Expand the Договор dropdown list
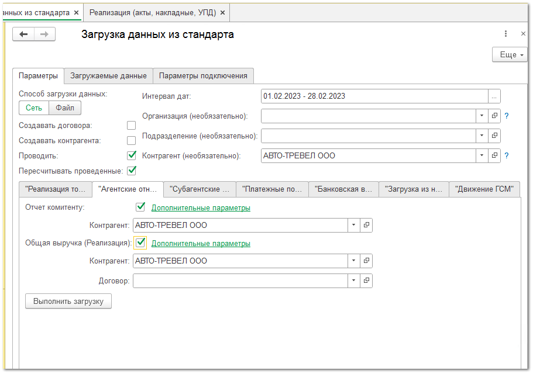The width and height of the screenshot is (533, 374). click(354, 281)
